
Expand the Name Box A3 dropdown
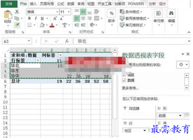coord(29,41)
